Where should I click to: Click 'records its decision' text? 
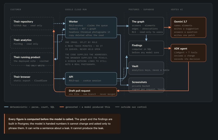click(x=187, y=59)
